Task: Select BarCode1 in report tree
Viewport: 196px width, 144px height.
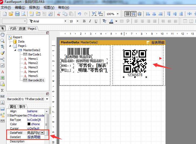Action: click(x=35, y=54)
